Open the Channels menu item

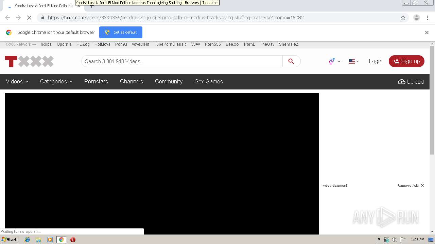click(x=132, y=81)
